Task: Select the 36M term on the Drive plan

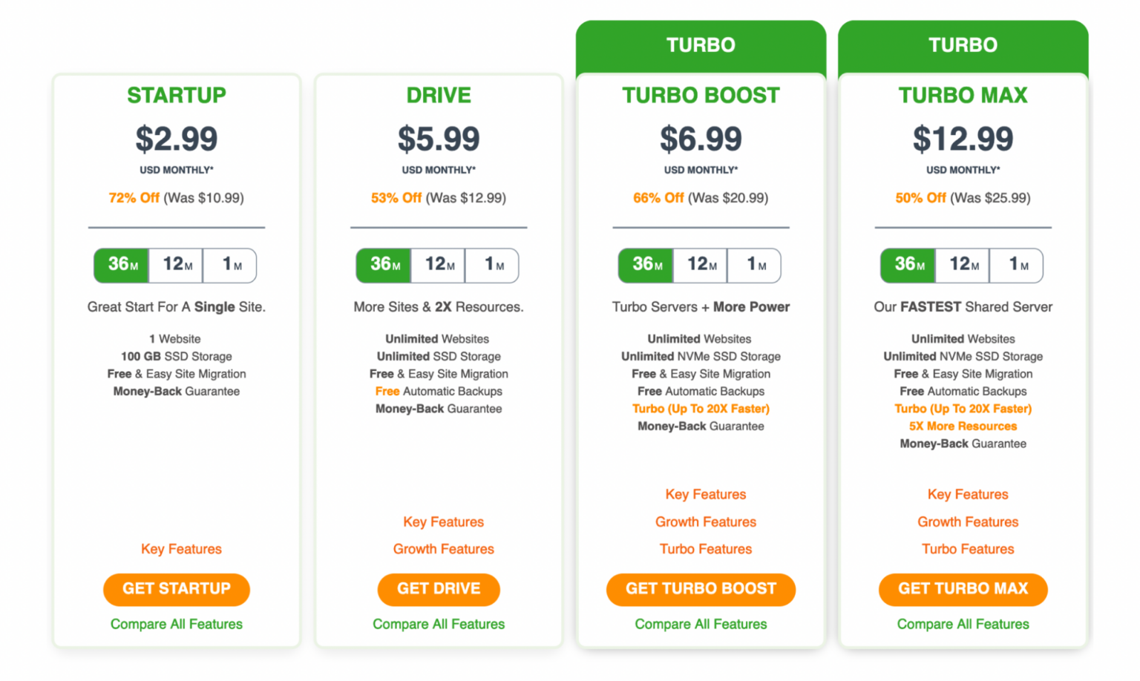Action: point(383,265)
